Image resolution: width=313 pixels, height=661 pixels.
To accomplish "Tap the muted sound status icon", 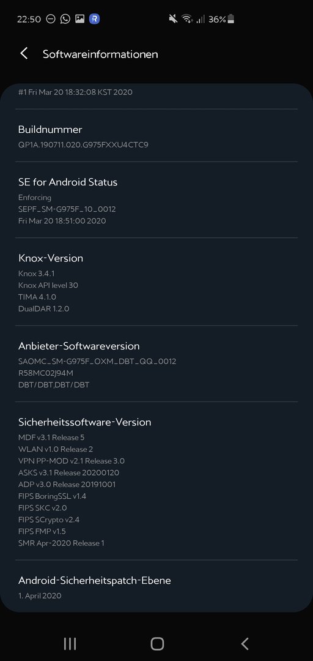I will (x=173, y=19).
